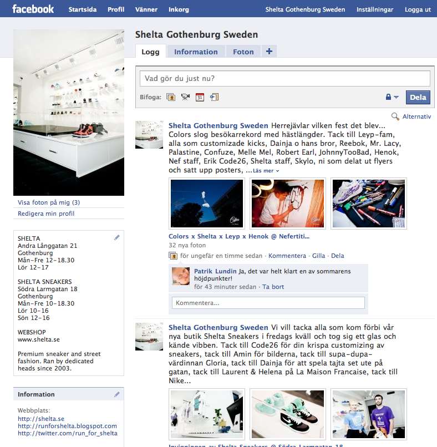This screenshot has height=447, width=437.
Task: Attach a link with the link icon
Action: 215,97
